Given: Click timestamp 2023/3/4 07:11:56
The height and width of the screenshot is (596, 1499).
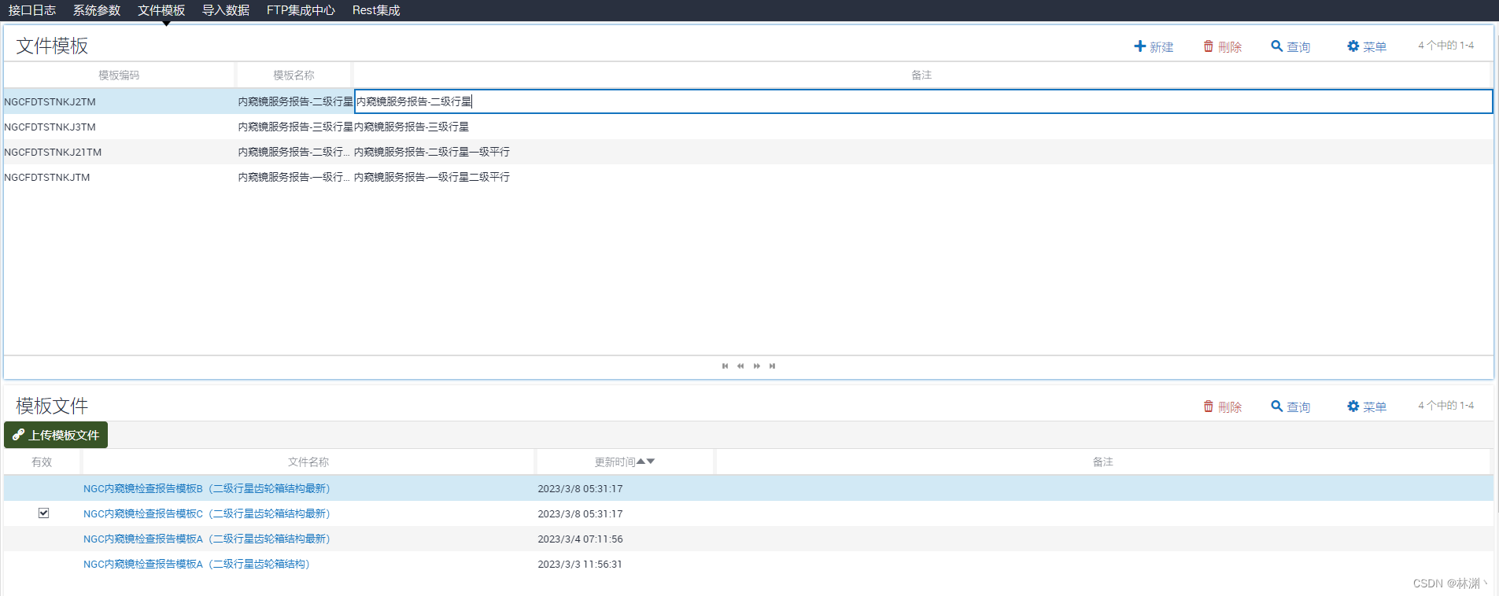Looking at the screenshot, I should pyautogui.click(x=580, y=539).
